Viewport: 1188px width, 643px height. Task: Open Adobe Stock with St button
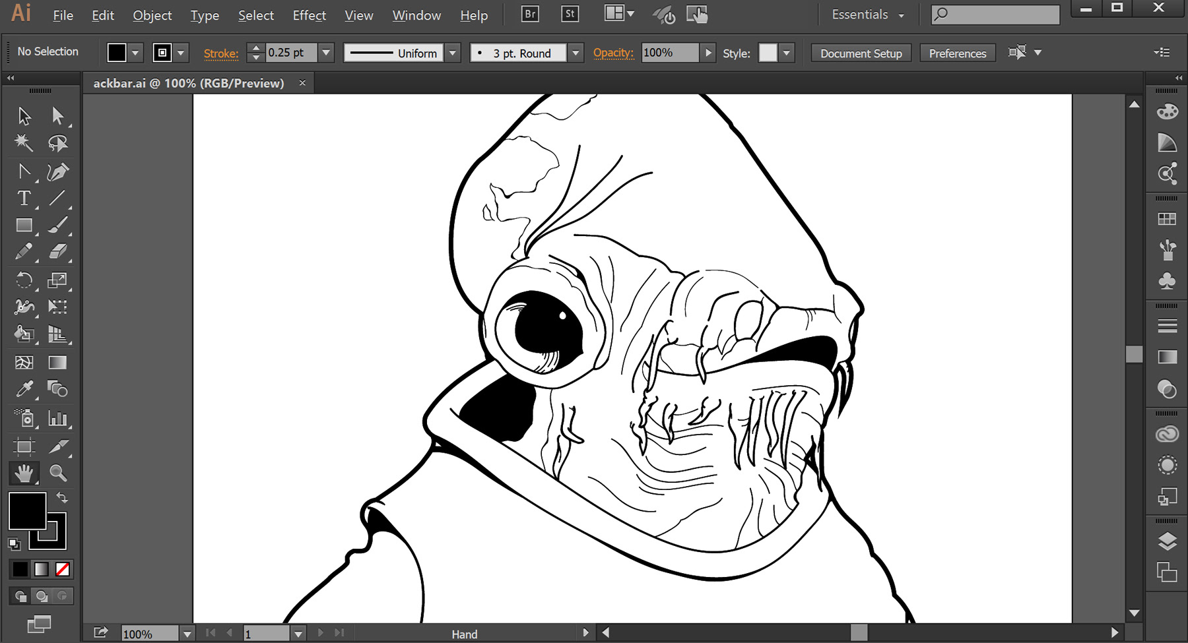click(570, 14)
